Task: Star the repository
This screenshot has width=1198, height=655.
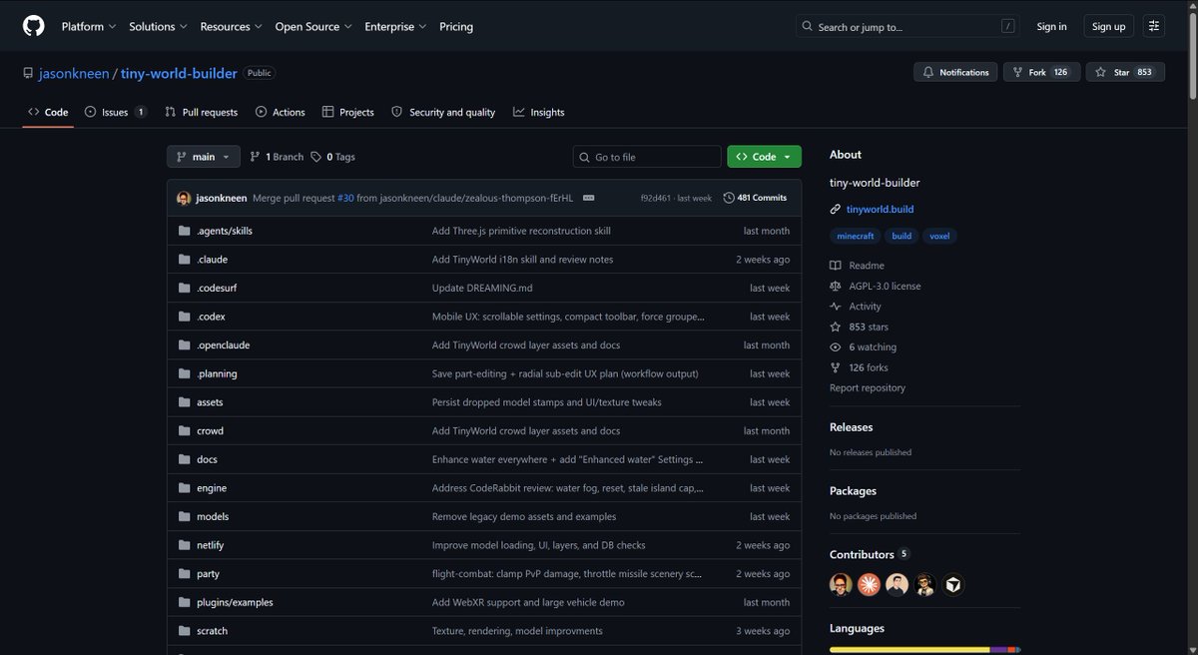Action: pyautogui.click(x=1125, y=72)
